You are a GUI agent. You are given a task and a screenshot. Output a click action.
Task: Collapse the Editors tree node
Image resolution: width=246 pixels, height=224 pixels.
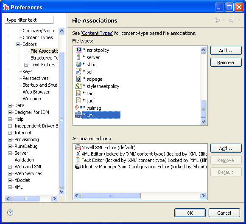[x=18, y=44]
